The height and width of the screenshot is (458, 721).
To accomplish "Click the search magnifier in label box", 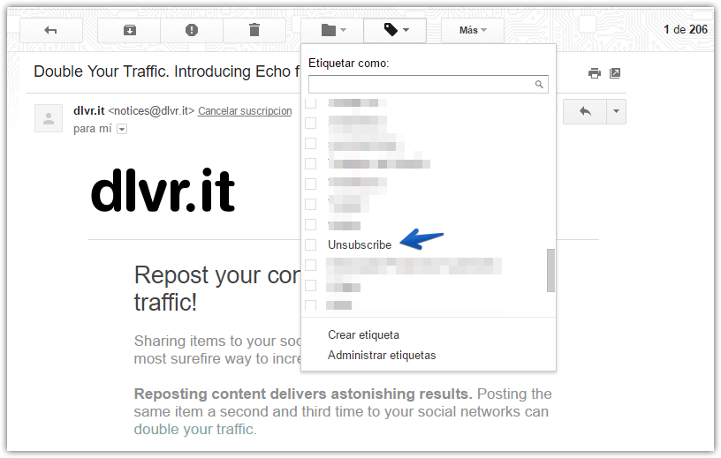I will [x=539, y=85].
